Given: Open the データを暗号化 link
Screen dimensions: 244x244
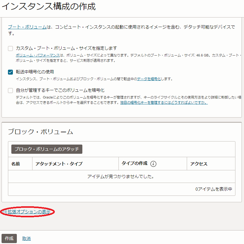Looking at the screenshot, I should (148, 79).
